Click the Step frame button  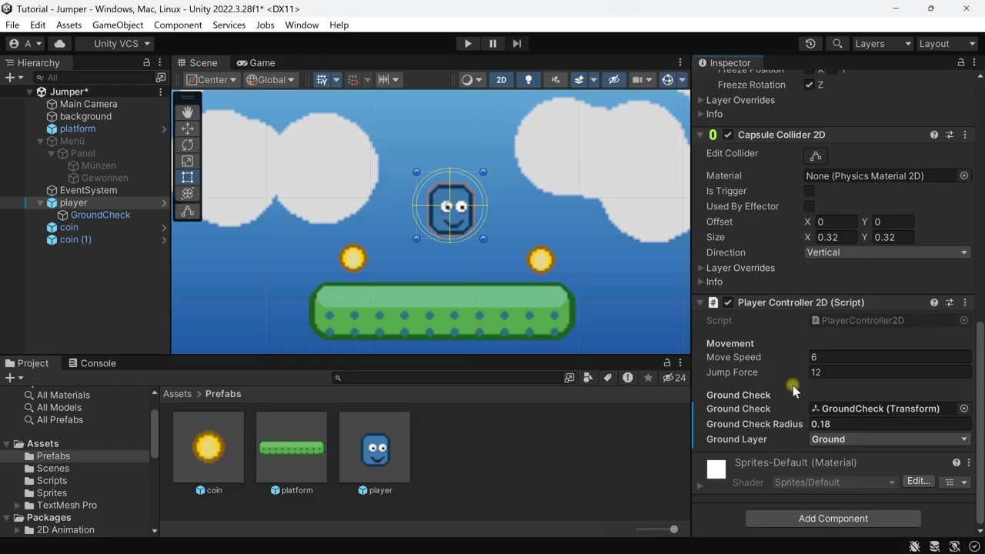pos(517,44)
